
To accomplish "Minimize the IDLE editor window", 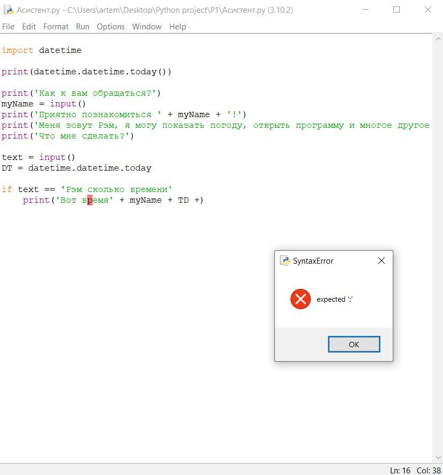I will [366, 10].
